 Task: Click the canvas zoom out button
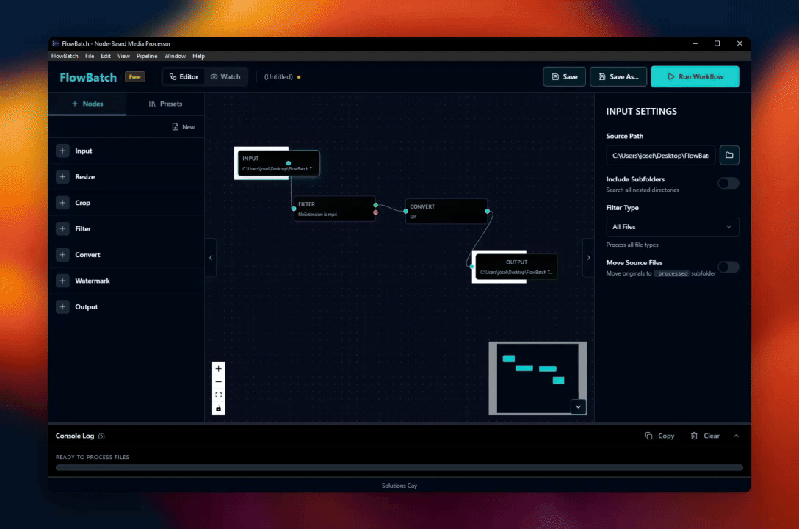tap(218, 382)
